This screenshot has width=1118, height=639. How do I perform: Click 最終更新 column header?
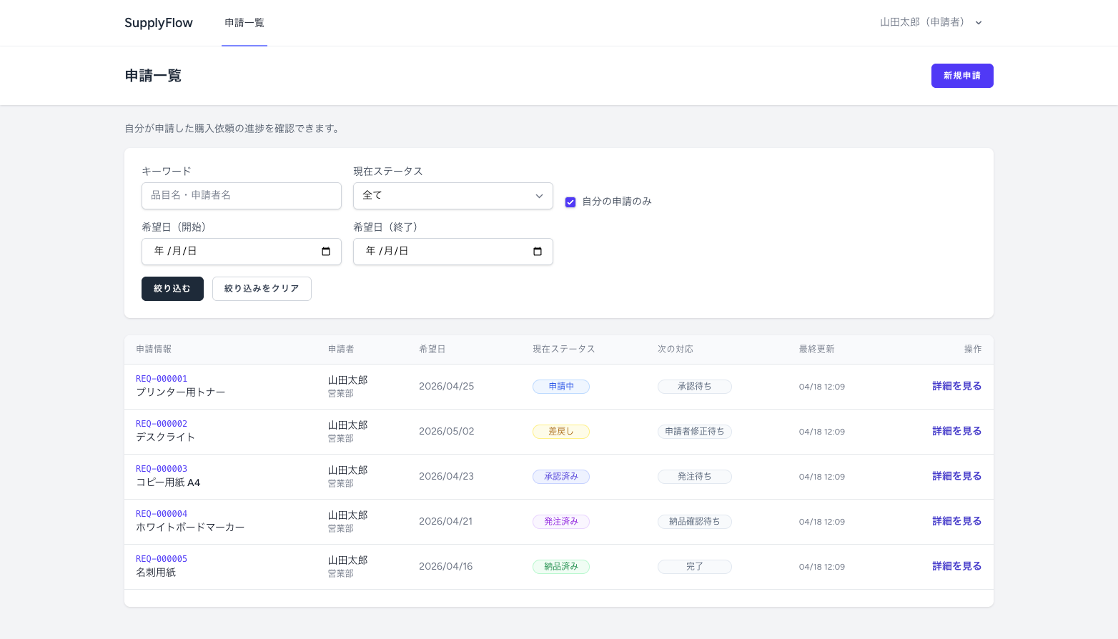[x=817, y=350]
